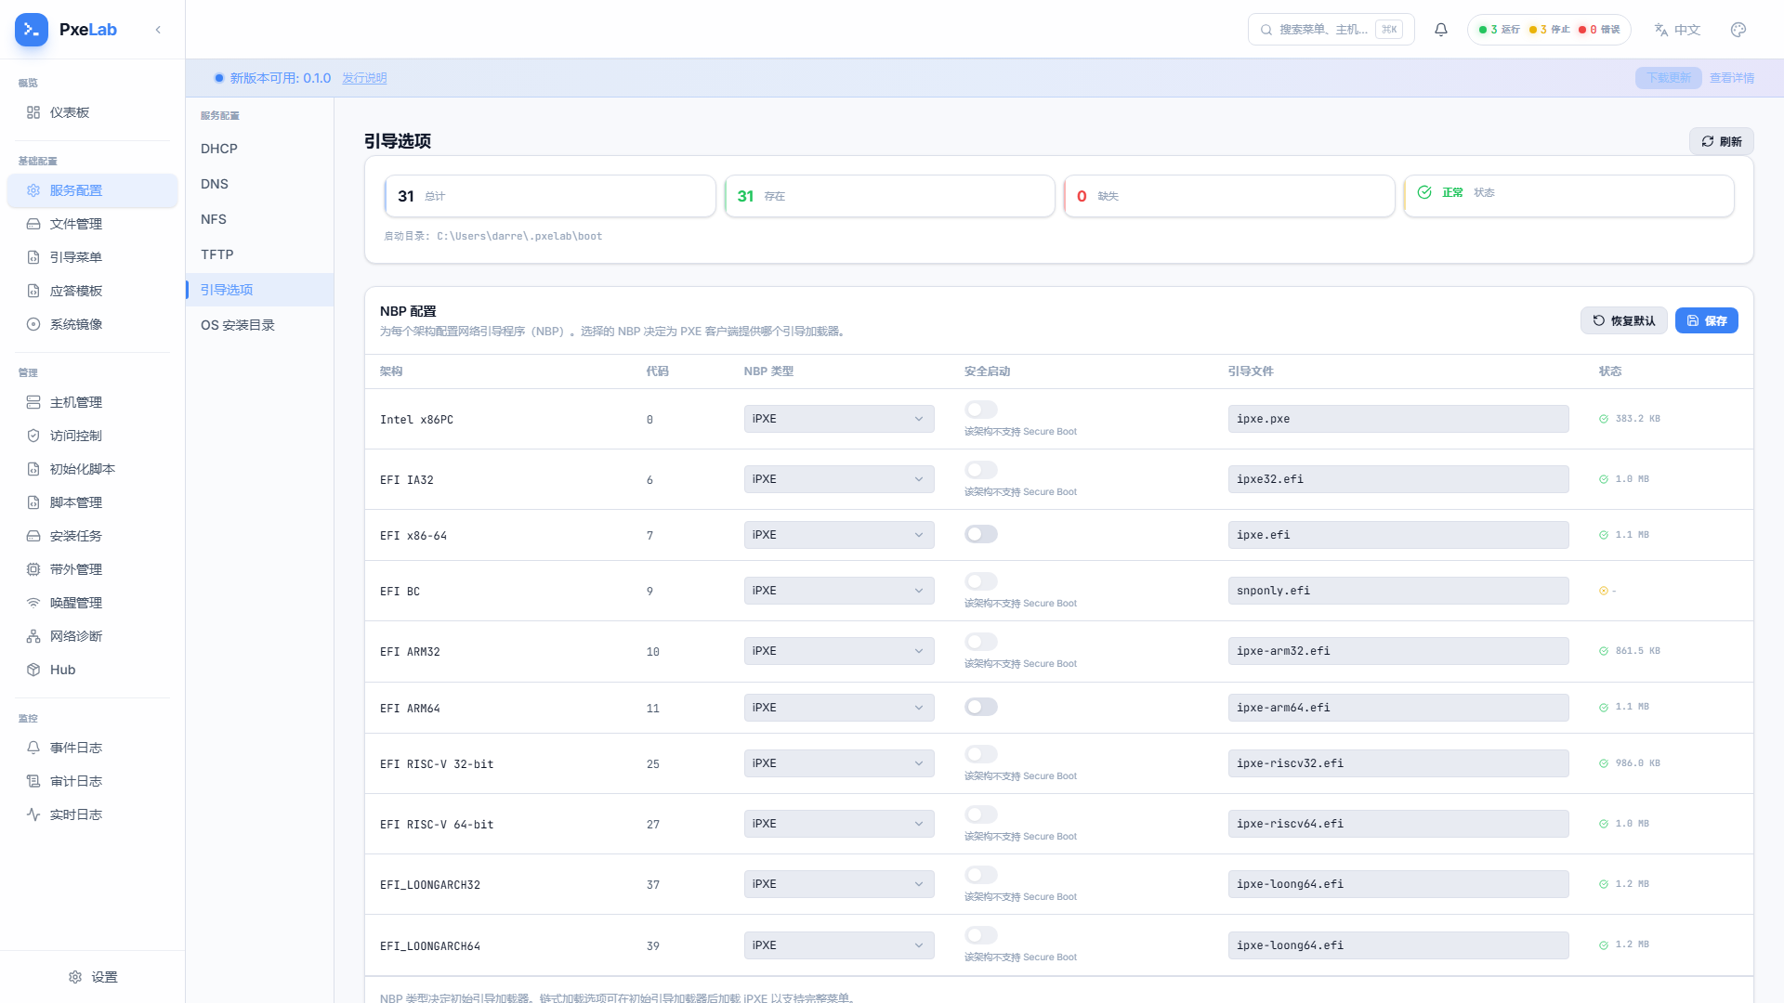Viewport: 1784px width, 1003px height.
Task: Toggle Secure Boot for EFI_LOONGARCH32
Action: pyautogui.click(x=981, y=875)
